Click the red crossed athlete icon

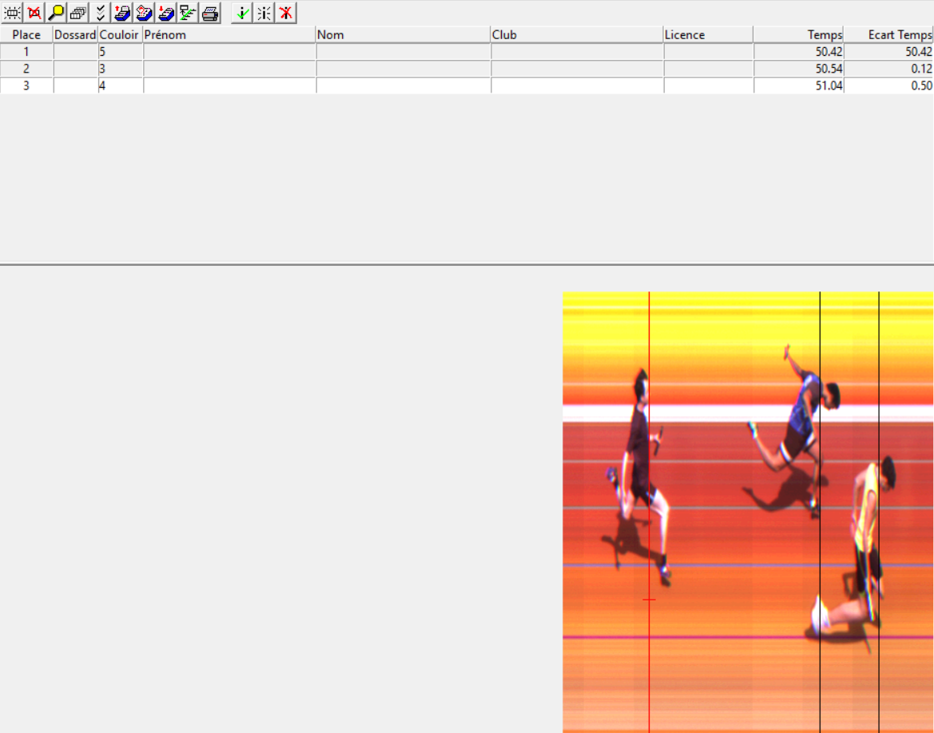pos(286,13)
